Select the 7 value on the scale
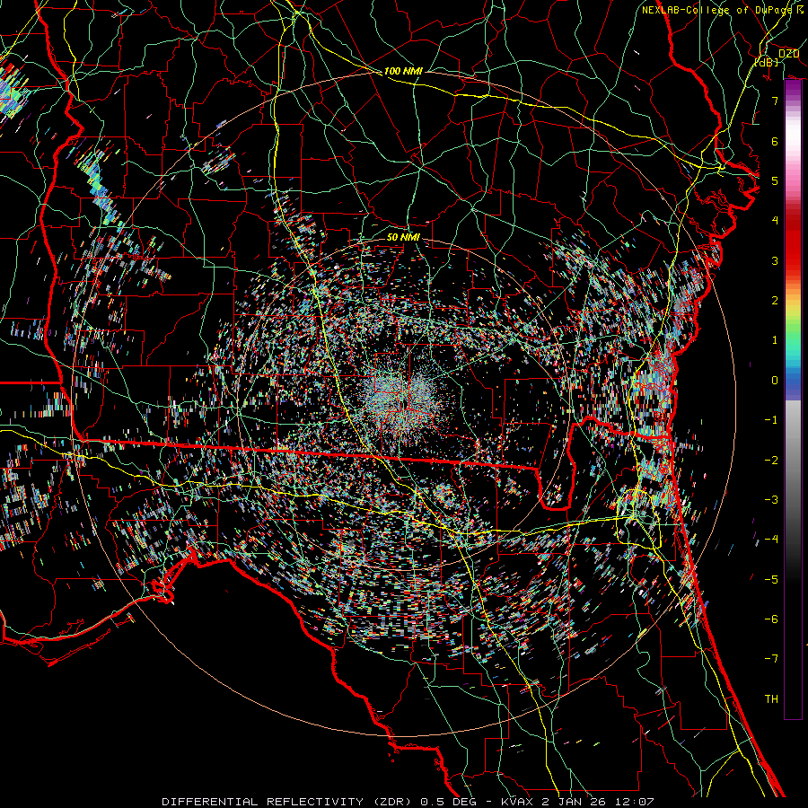808x808 pixels. [775, 101]
